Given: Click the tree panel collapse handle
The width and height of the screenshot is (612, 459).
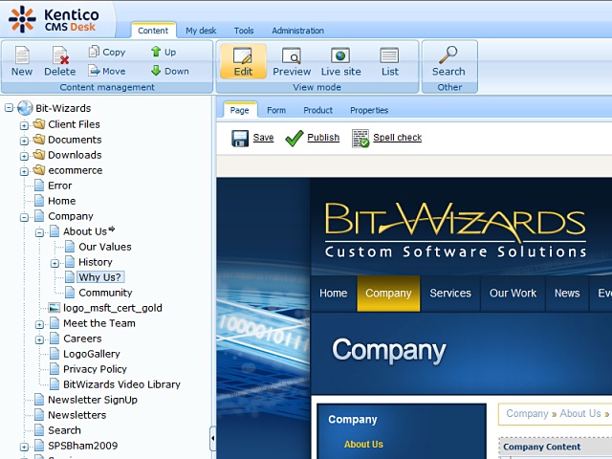Looking at the screenshot, I should tap(212, 438).
